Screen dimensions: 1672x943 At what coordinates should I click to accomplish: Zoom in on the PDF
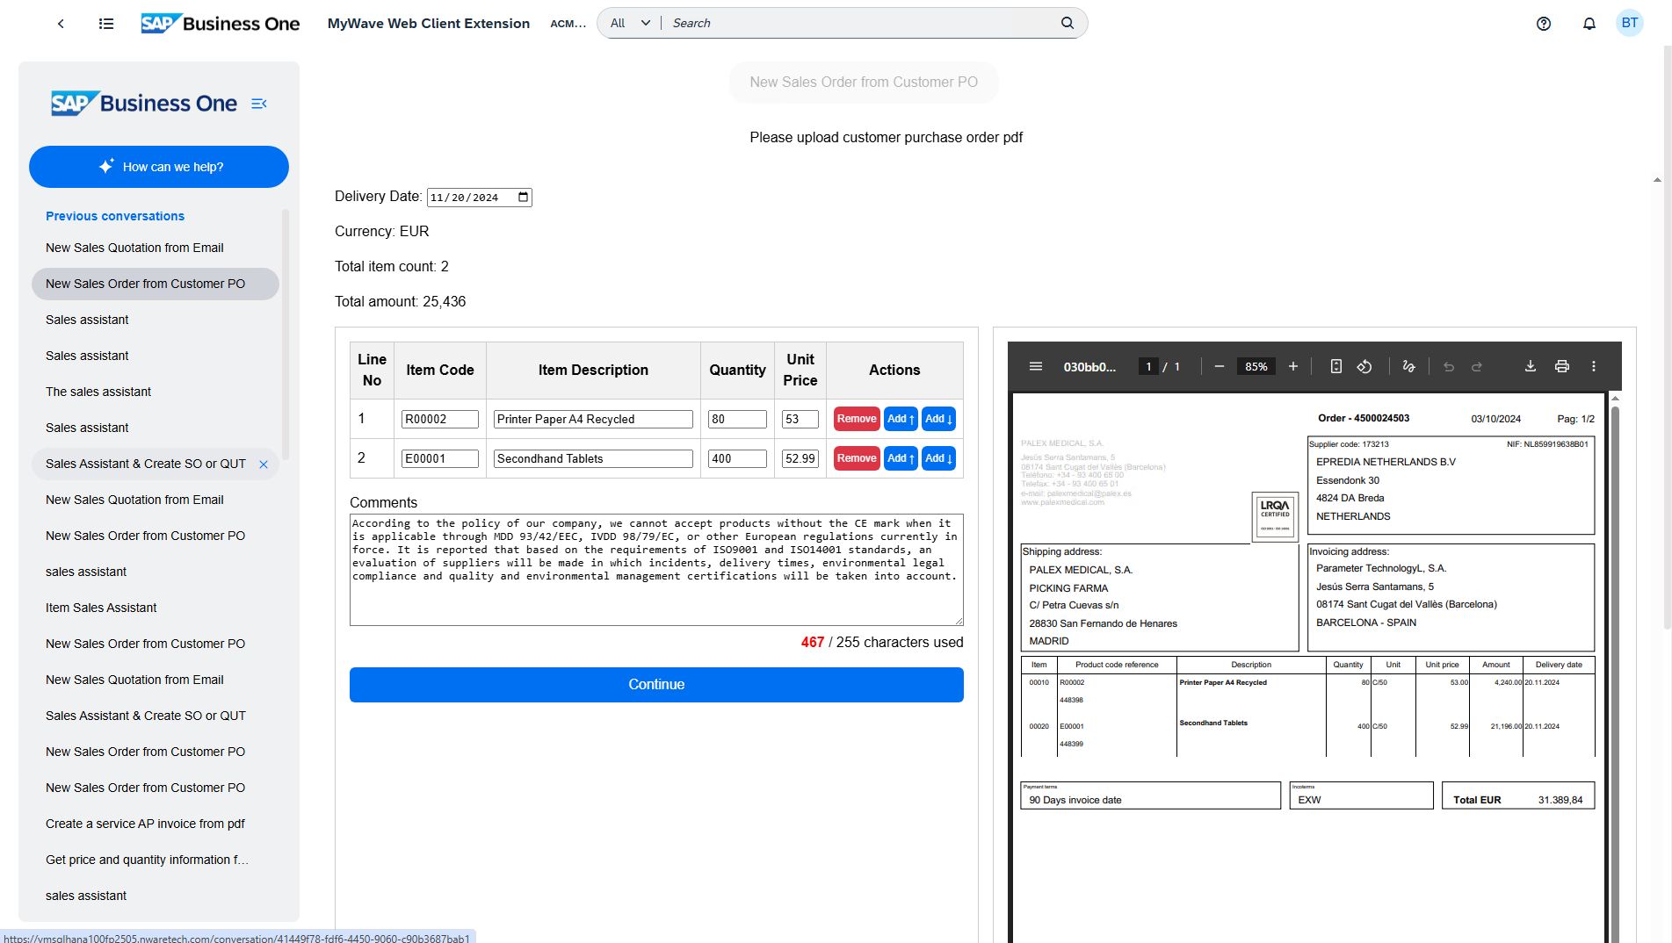click(x=1292, y=366)
